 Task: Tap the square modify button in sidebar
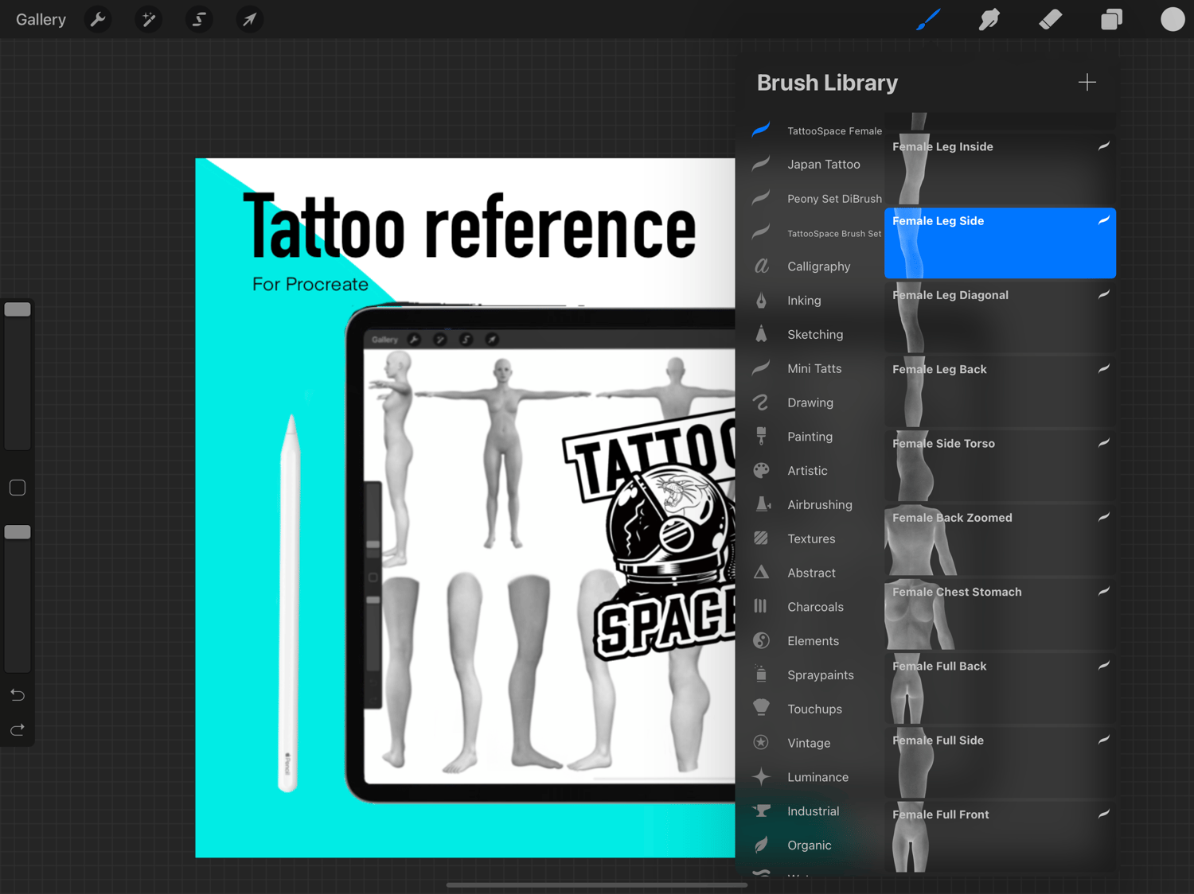click(x=18, y=488)
